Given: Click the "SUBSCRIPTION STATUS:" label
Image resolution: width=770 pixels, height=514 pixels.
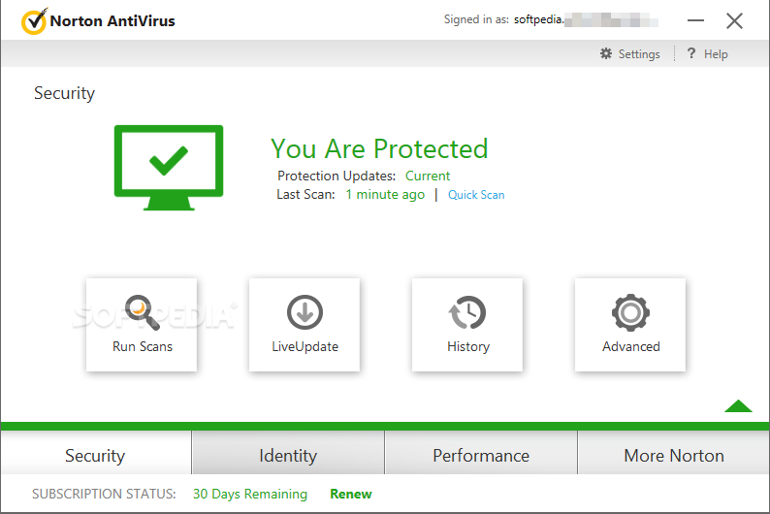Looking at the screenshot, I should pyautogui.click(x=104, y=494).
